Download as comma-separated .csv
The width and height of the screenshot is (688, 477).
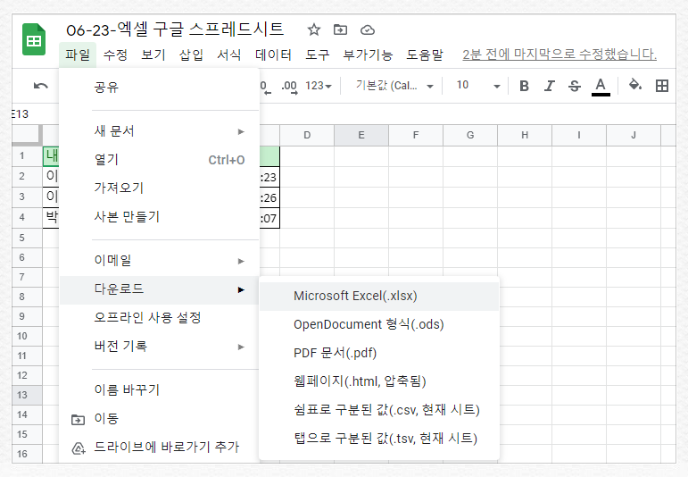click(x=379, y=410)
